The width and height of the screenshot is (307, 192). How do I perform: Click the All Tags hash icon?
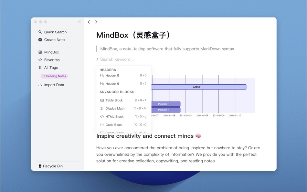40,68
